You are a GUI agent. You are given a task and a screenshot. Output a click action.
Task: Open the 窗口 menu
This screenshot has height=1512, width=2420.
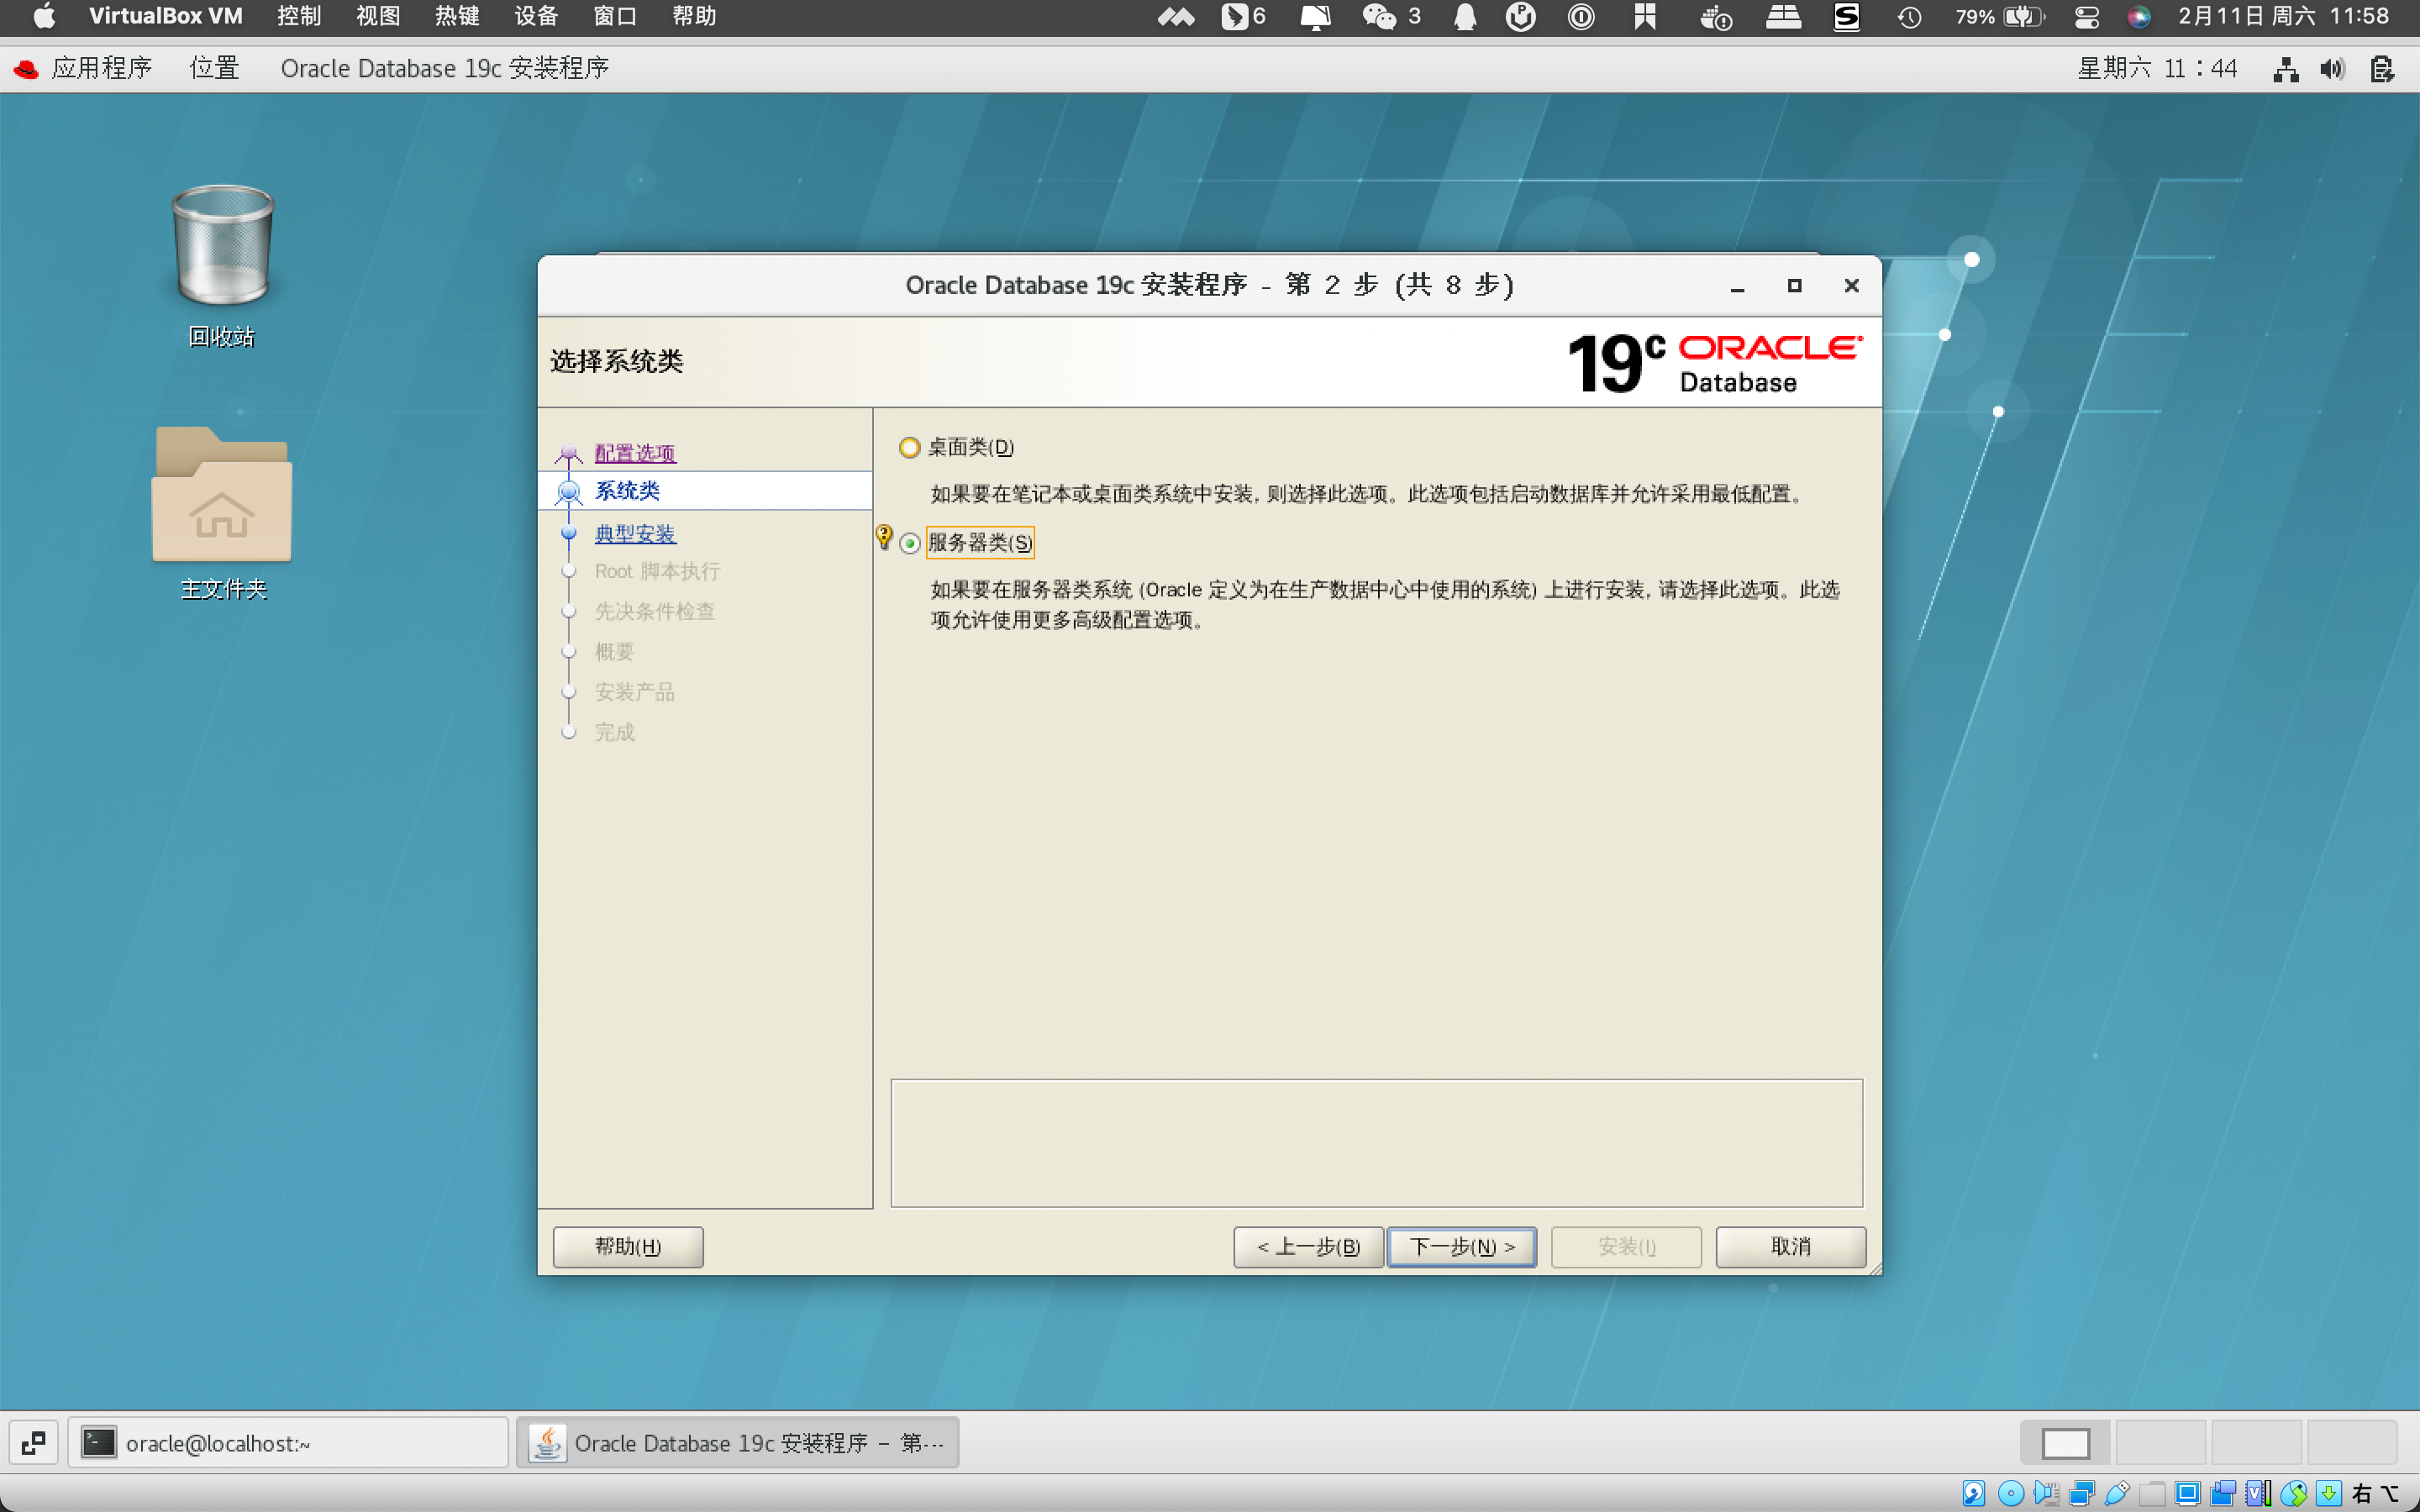click(x=615, y=16)
